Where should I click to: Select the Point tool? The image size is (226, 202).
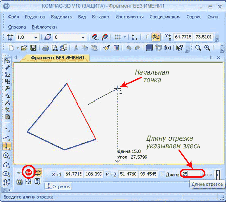point(7,129)
